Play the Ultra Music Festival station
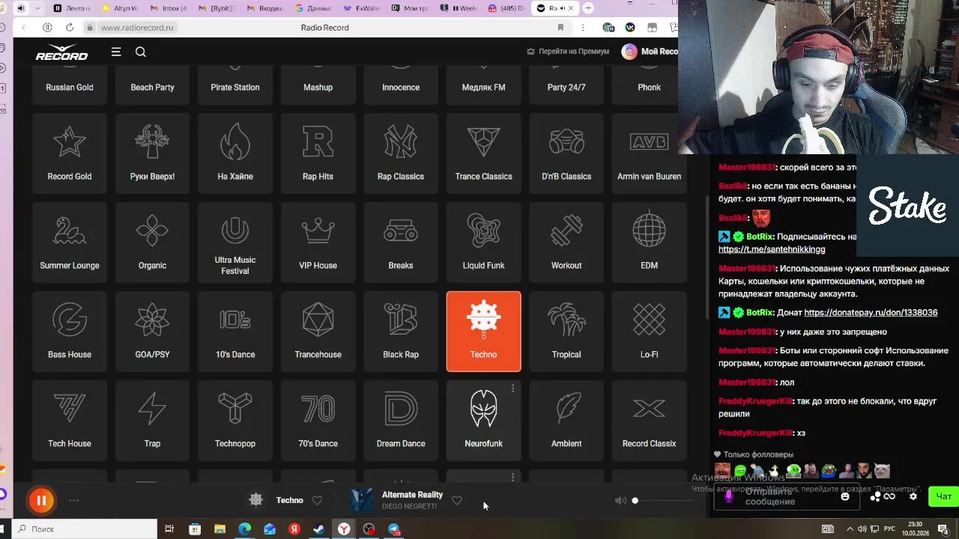 click(235, 242)
